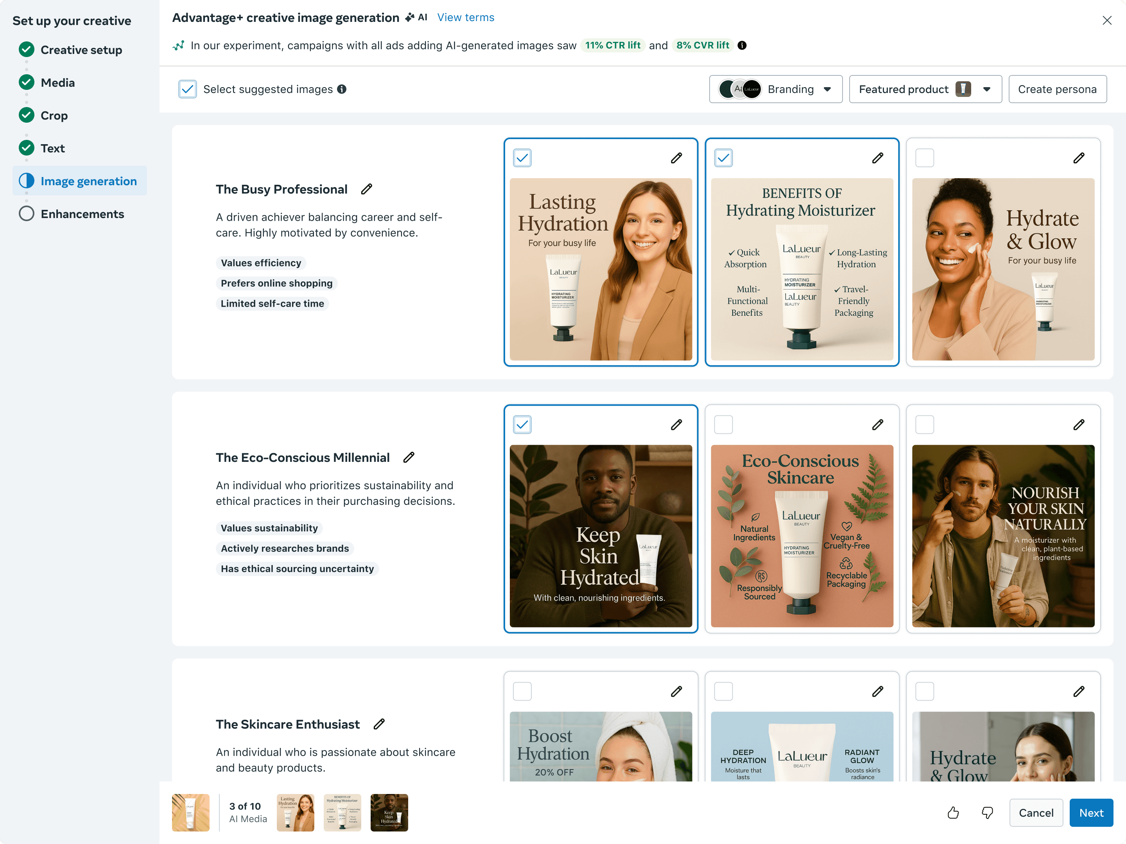Viewport: 1126px width, 844px height.
Task: Open the View terms link
Action: point(465,17)
